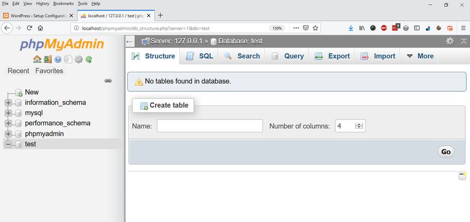Expand the performance_schema tree node

point(8,124)
